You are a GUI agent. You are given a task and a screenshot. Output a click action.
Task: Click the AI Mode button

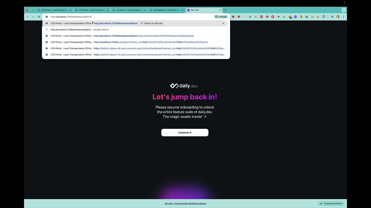[x=221, y=17]
